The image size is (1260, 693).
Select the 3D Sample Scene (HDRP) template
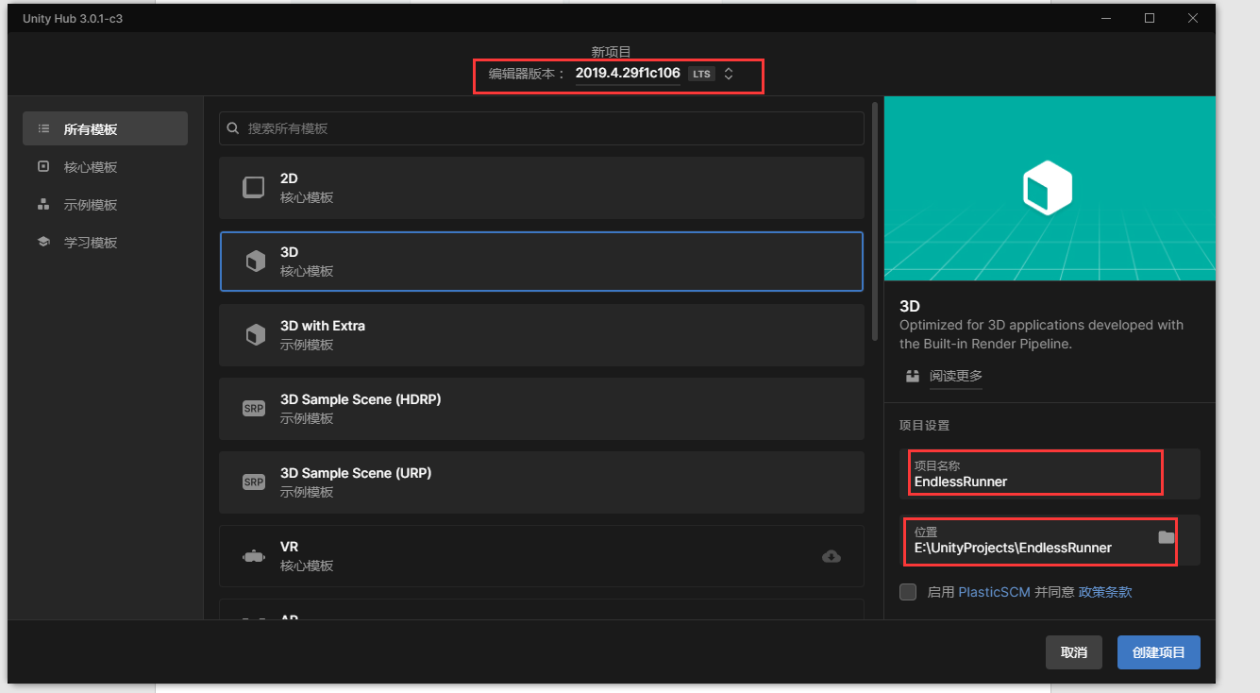click(542, 409)
